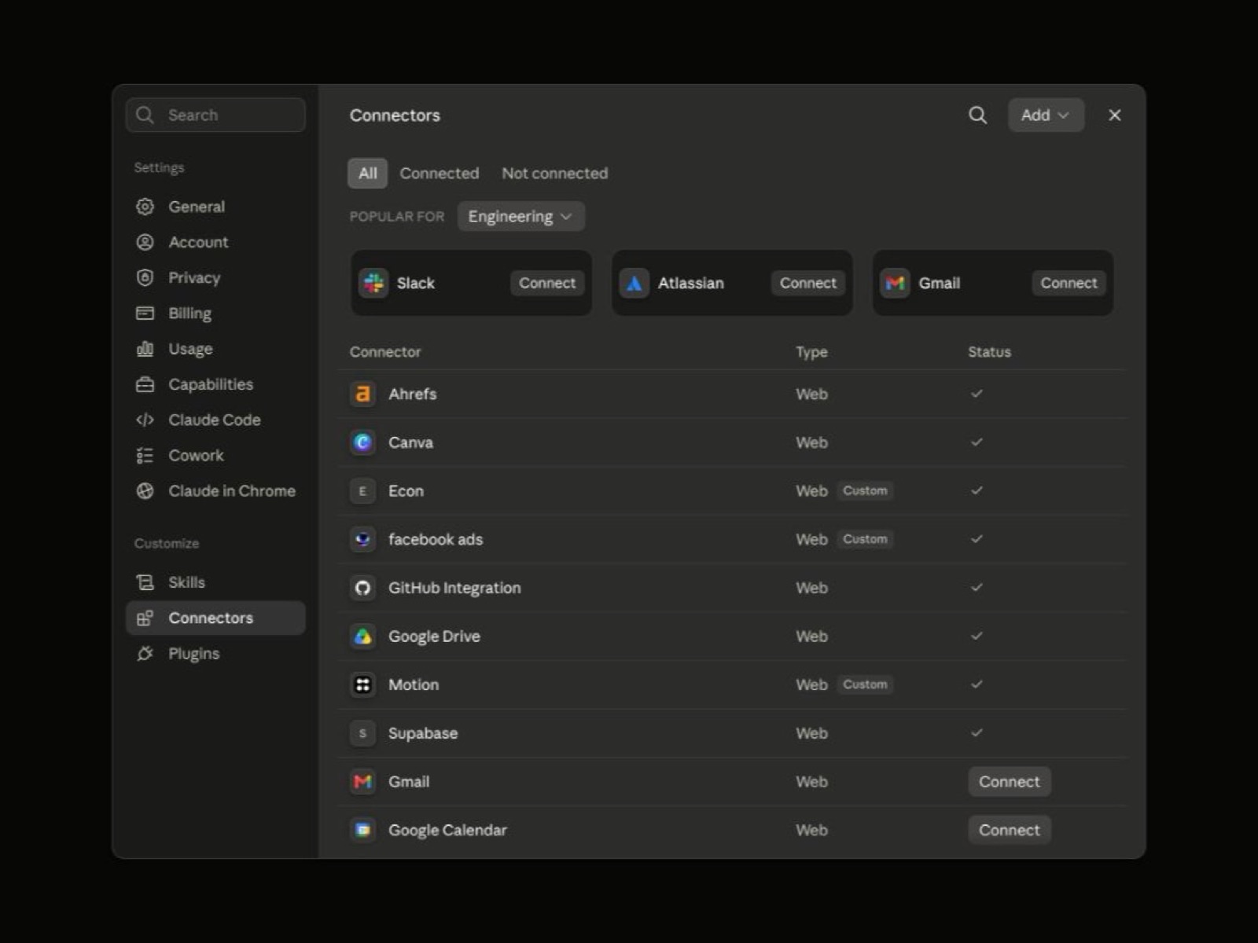Screen dimensions: 1258x943
Task: Go to Privacy settings
Action: (x=215, y=277)
